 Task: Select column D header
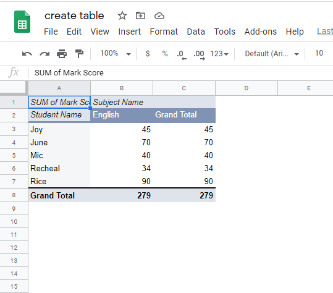point(246,88)
